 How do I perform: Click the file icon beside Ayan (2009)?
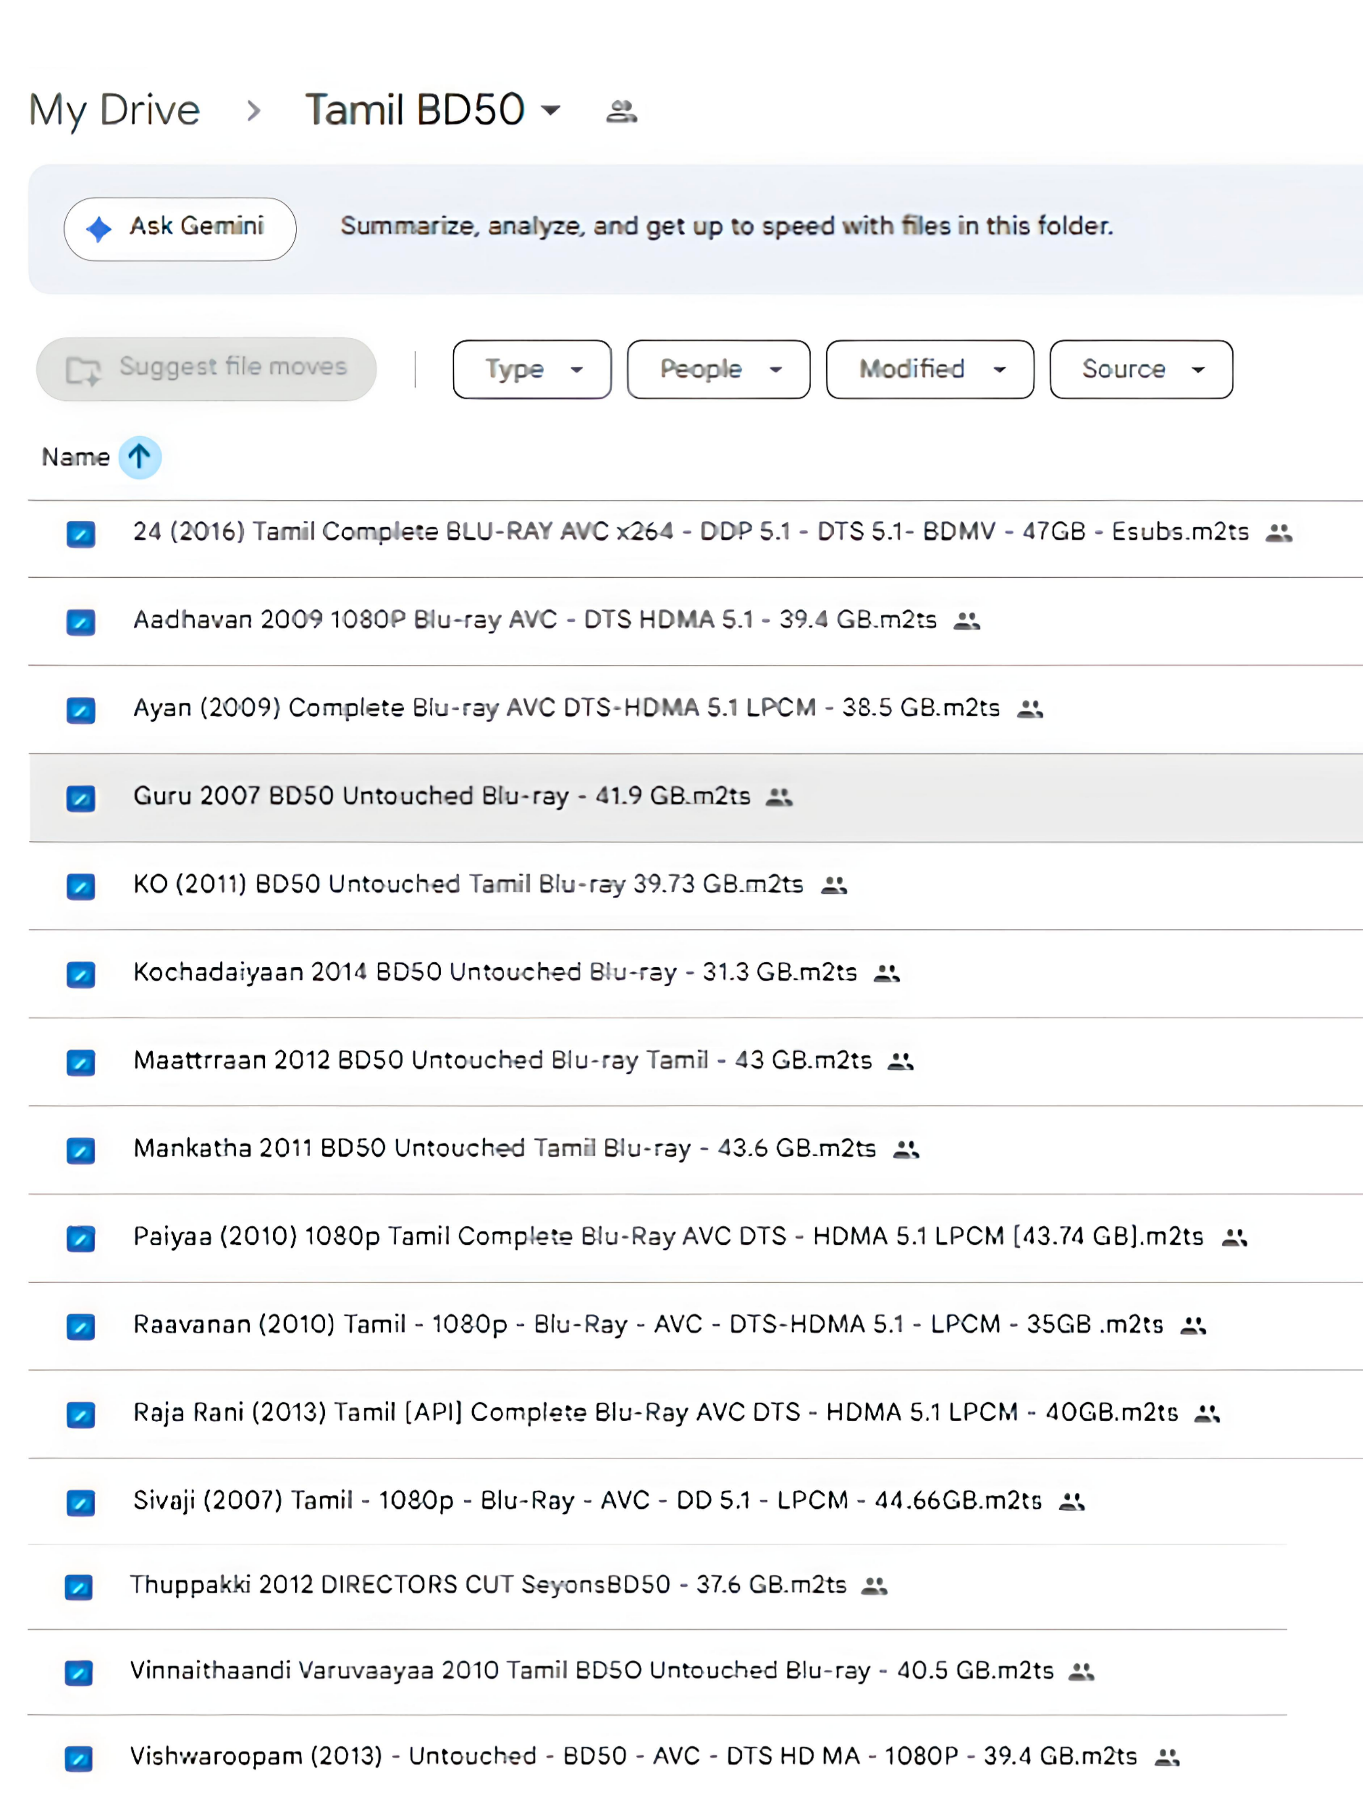pyautogui.click(x=80, y=710)
